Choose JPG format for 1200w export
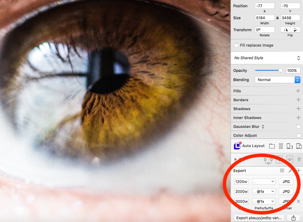The height and width of the screenshot is (222, 303). click(286, 182)
